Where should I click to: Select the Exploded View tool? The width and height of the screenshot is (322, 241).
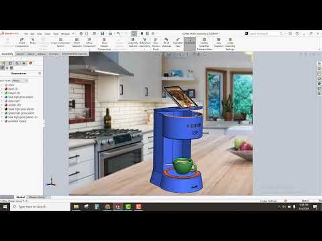[x=178, y=42]
